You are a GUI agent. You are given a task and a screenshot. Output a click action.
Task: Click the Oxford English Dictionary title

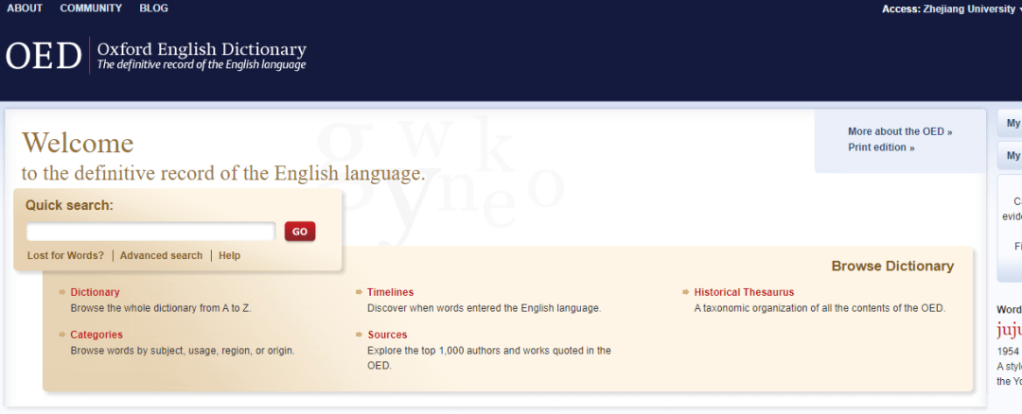pyautogui.click(x=202, y=49)
